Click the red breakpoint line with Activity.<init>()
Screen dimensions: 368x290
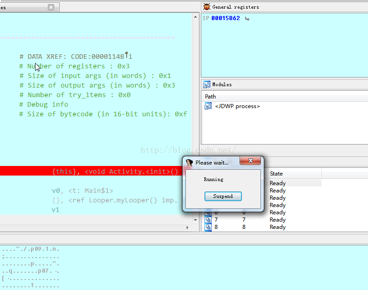point(91,171)
